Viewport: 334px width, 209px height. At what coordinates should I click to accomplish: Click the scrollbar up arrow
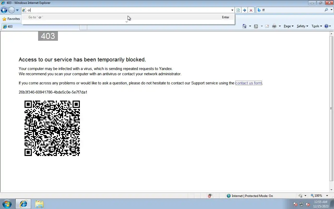331,33
